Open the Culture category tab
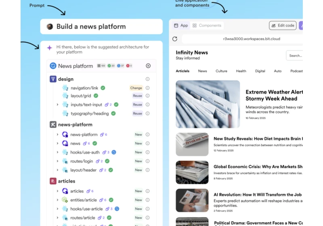The image size is (323, 226). pyautogui.click(x=221, y=71)
